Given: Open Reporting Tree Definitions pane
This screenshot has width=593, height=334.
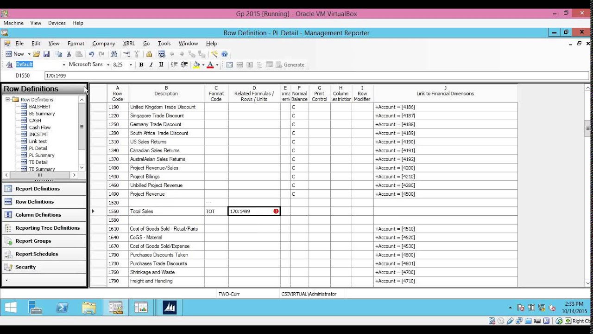Looking at the screenshot, I should 44,228.
